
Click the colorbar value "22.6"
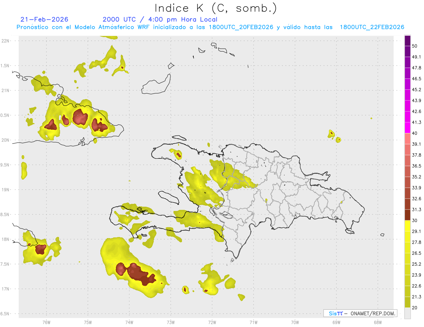click(x=417, y=286)
